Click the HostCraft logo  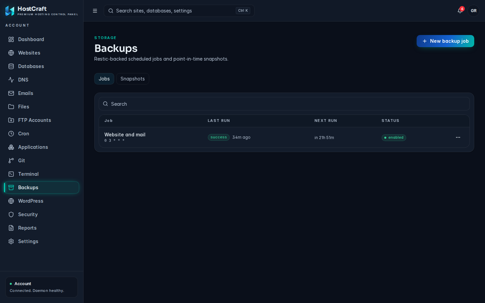[10, 11]
